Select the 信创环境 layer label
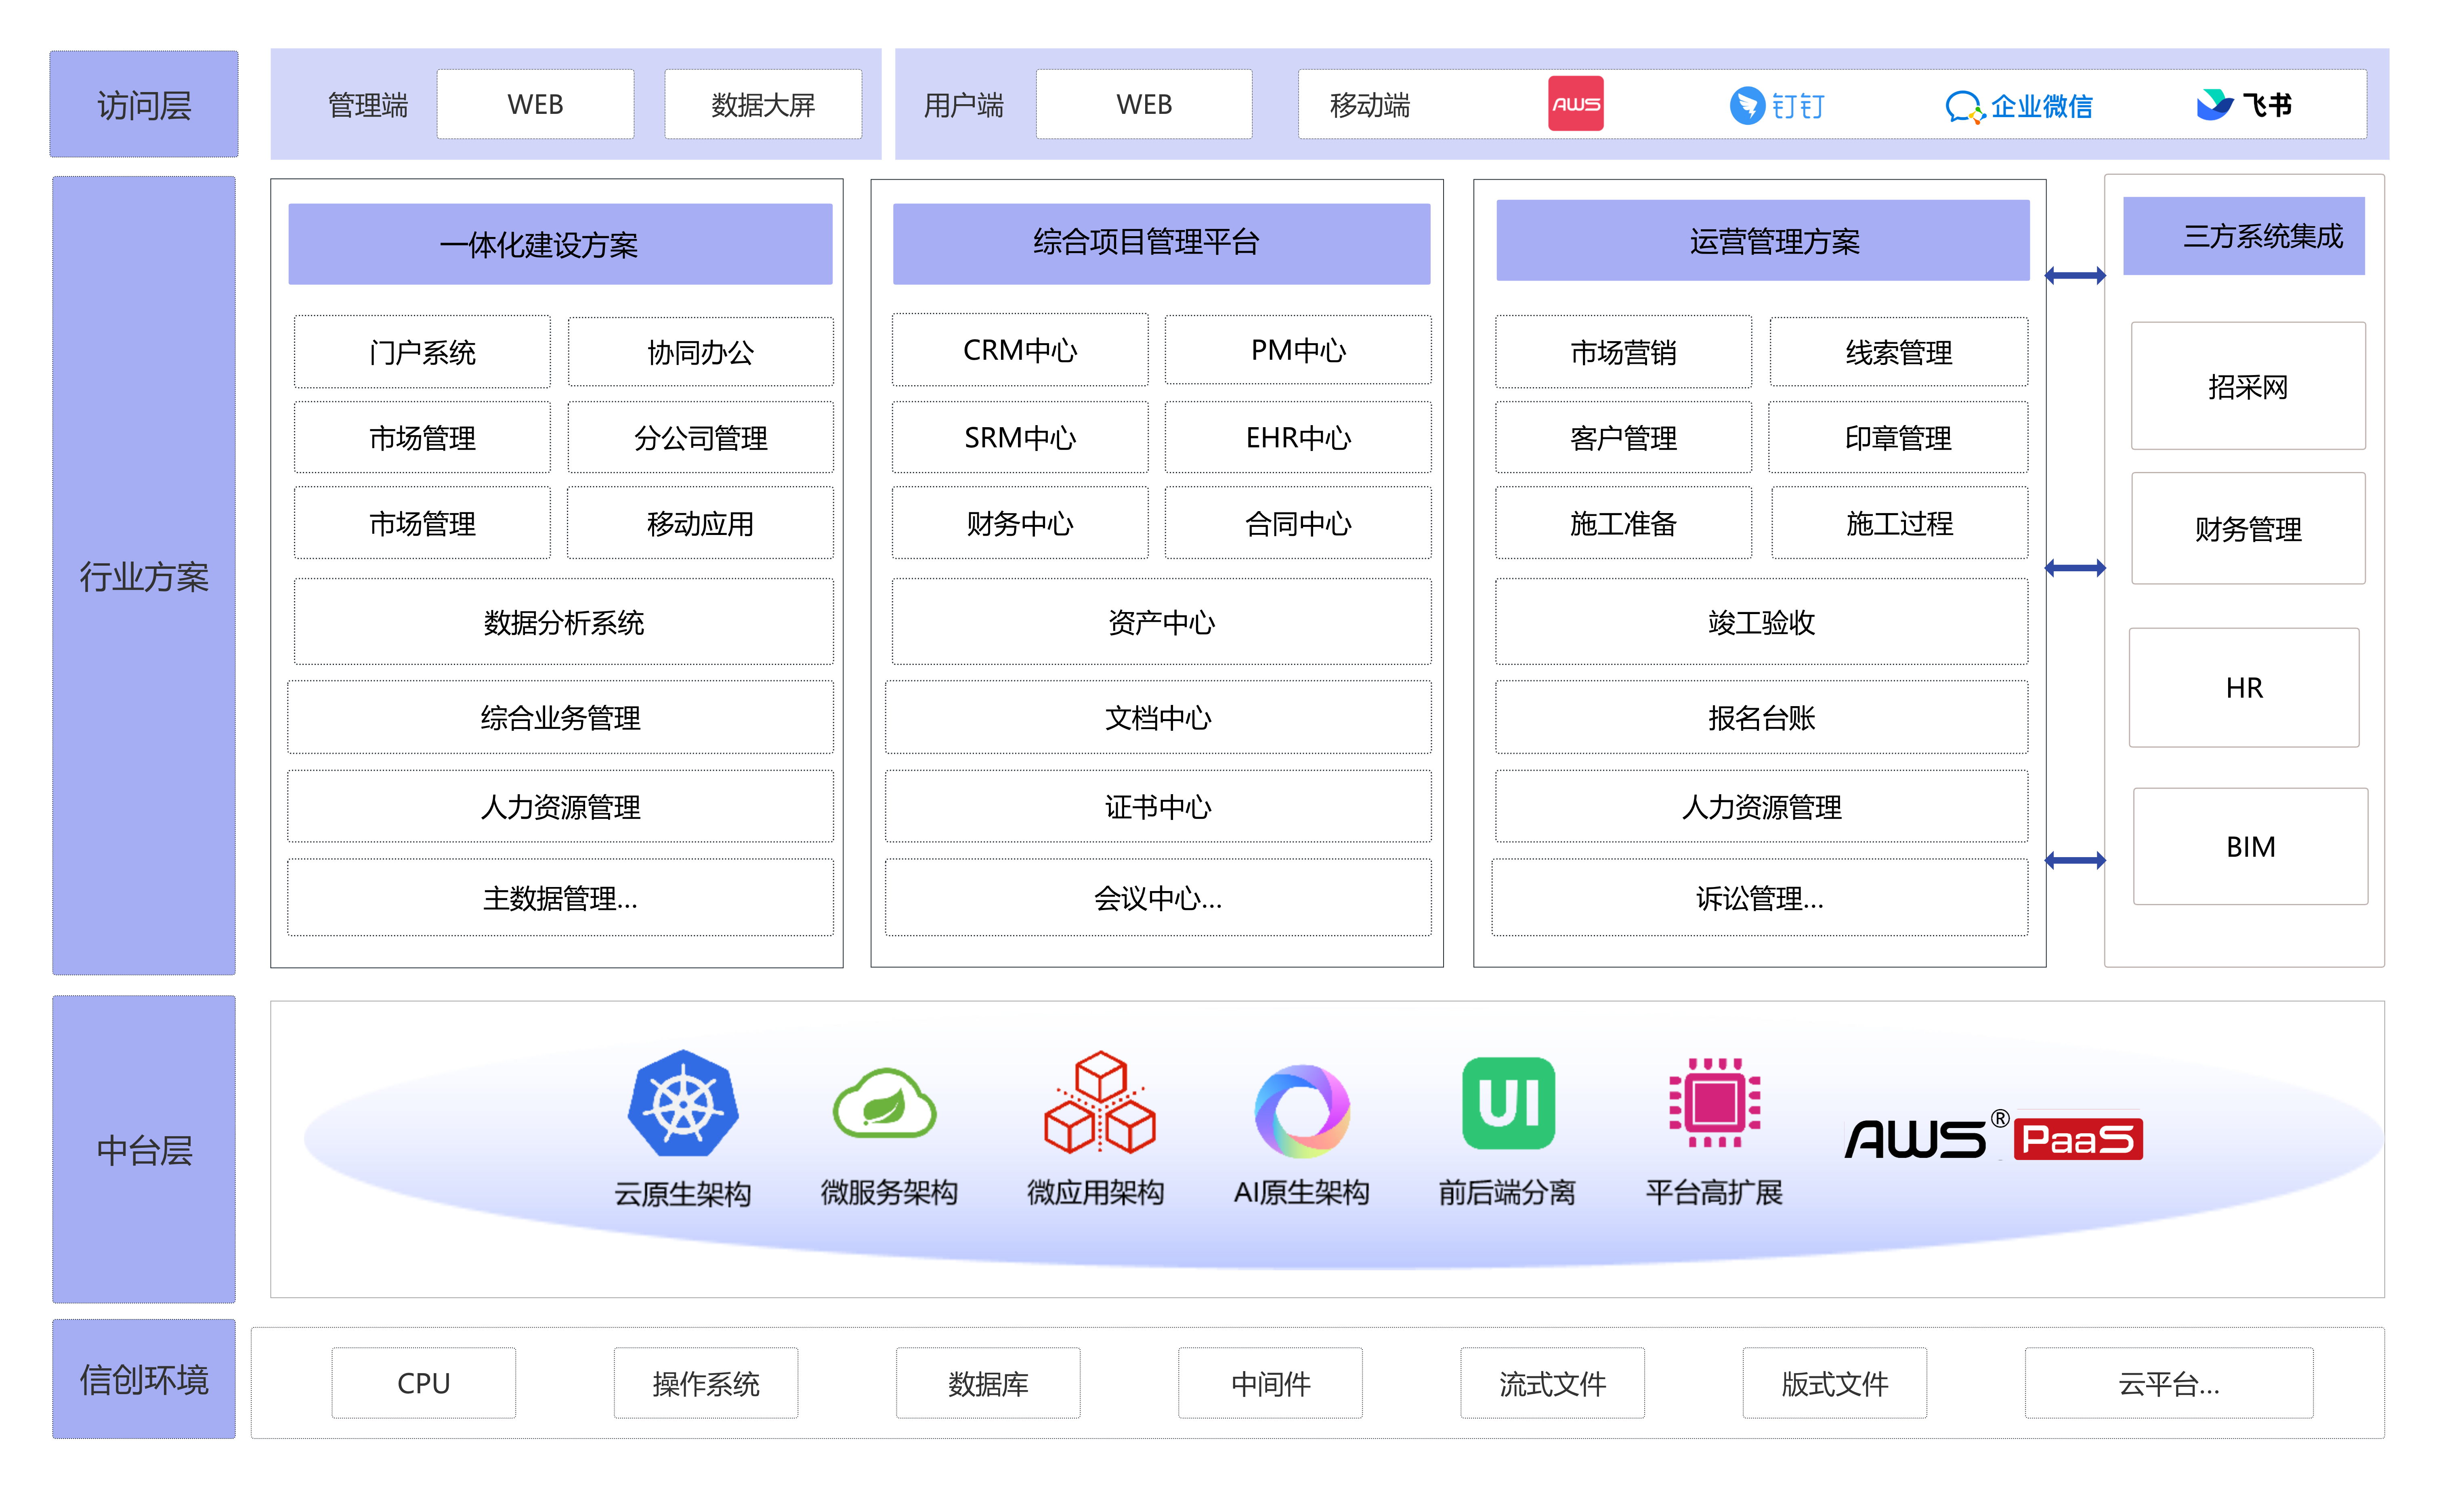The height and width of the screenshot is (1512, 2447). [144, 1379]
